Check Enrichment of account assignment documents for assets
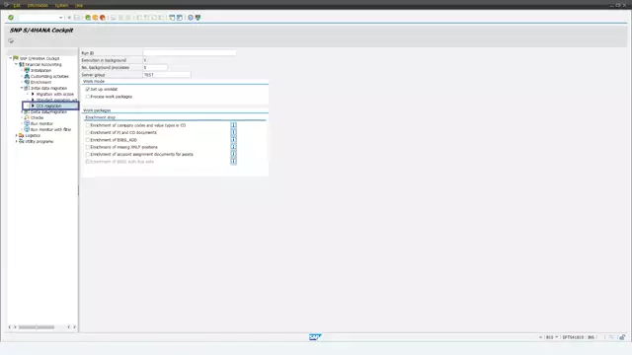 pos(88,154)
